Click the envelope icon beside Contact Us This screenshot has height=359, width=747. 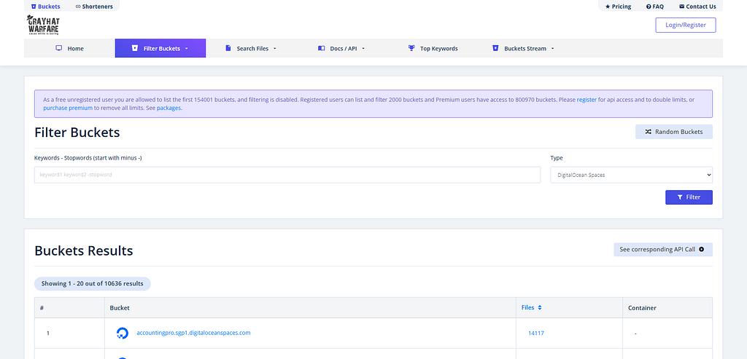tap(682, 7)
